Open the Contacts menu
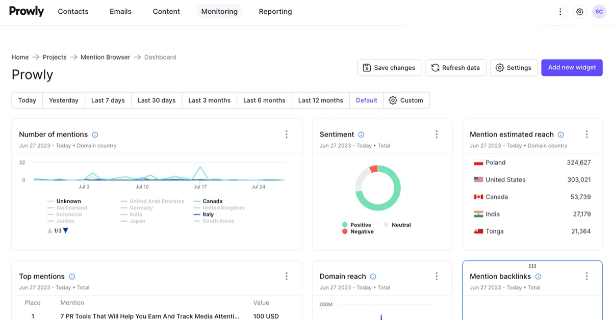The height and width of the screenshot is (320, 612). point(73,11)
